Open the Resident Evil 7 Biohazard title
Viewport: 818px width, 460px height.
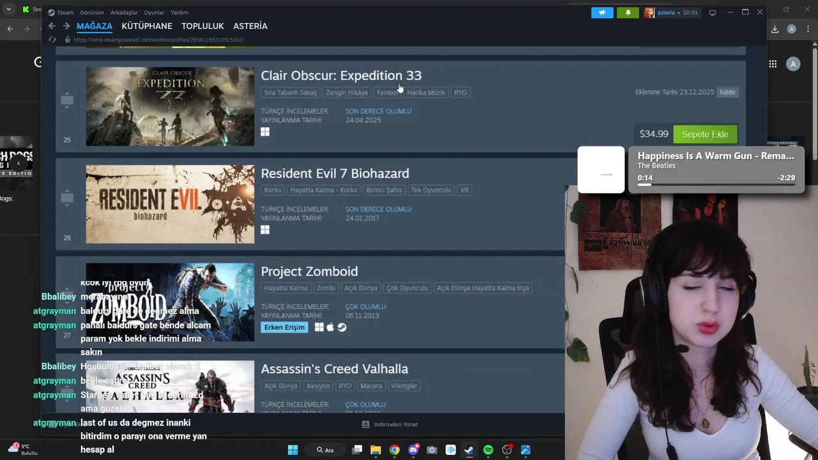[x=335, y=173]
